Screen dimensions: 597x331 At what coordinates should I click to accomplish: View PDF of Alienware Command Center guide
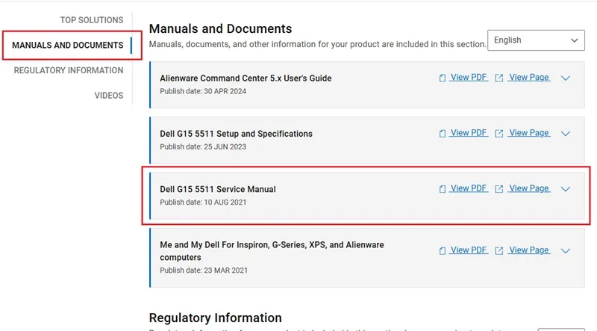[469, 78]
